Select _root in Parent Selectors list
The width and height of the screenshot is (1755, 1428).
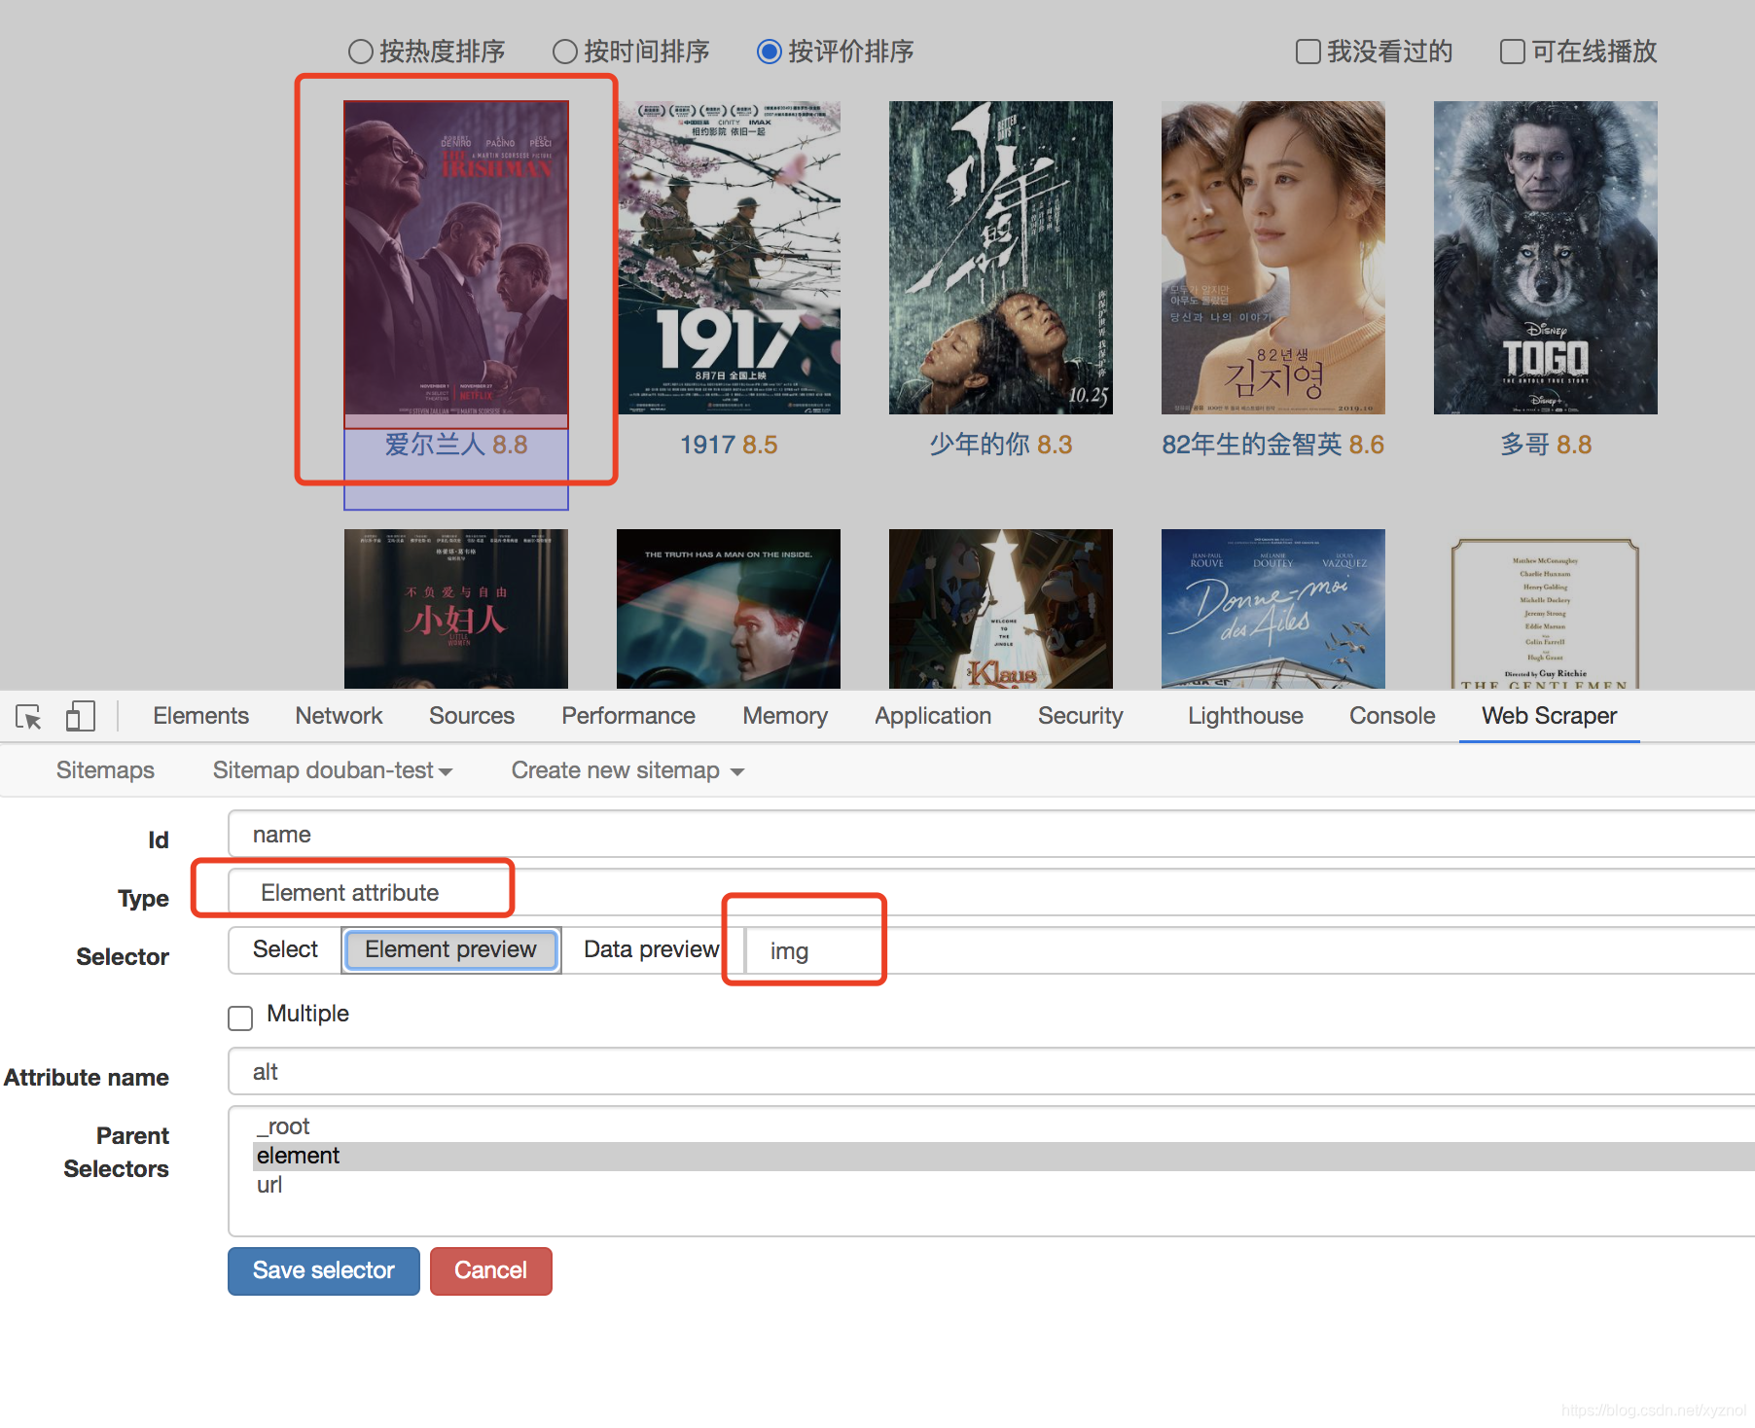click(1003, 1126)
